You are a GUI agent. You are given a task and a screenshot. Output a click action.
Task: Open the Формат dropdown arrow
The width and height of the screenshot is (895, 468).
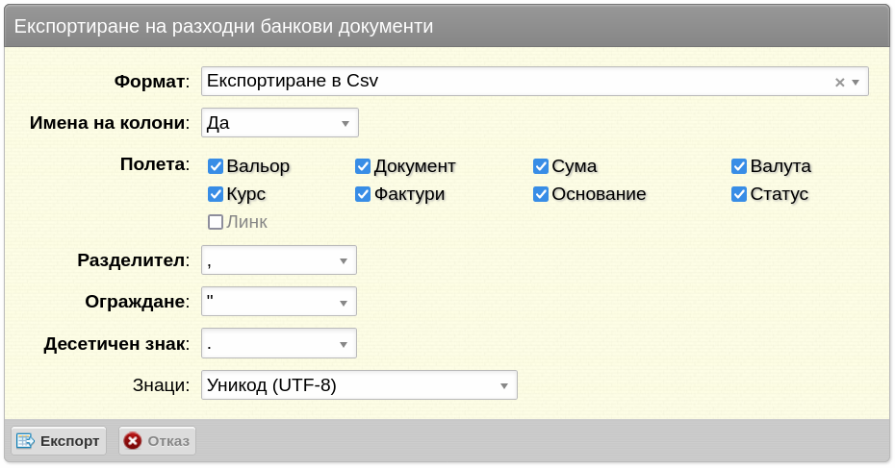point(856,82)
